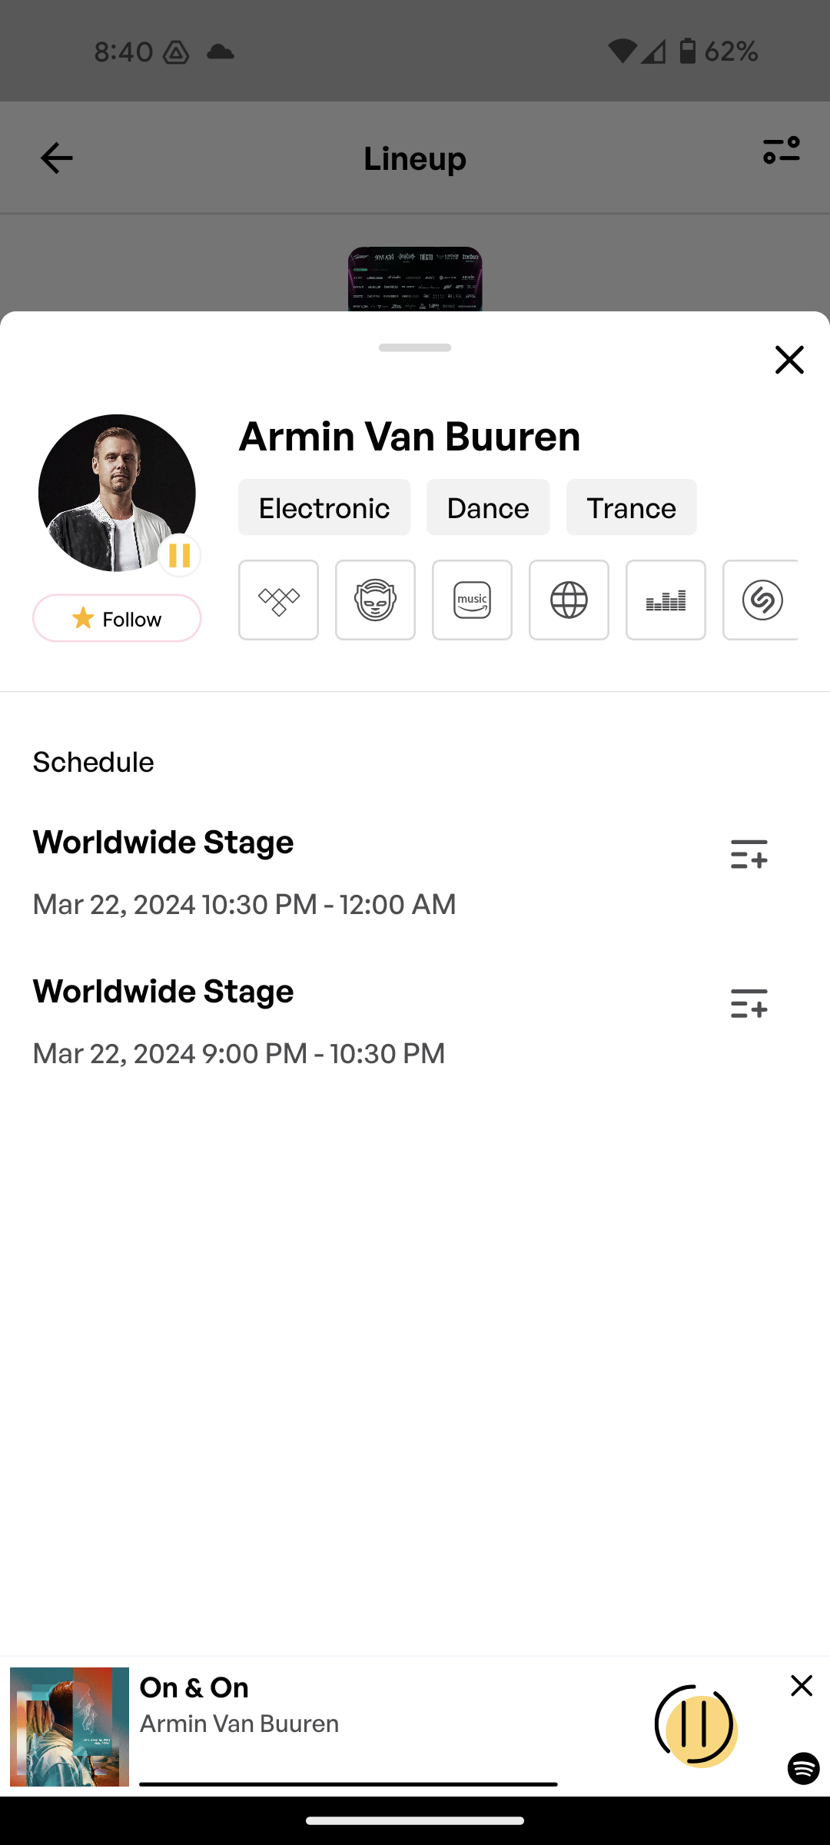Toggle Follow for Armin Van Buuren
This screenshot has height=1845, width=830.
tap(117, 618)
